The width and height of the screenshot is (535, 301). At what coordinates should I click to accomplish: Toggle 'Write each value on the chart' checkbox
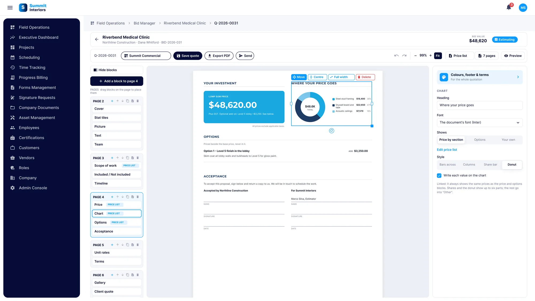point(439,176)
